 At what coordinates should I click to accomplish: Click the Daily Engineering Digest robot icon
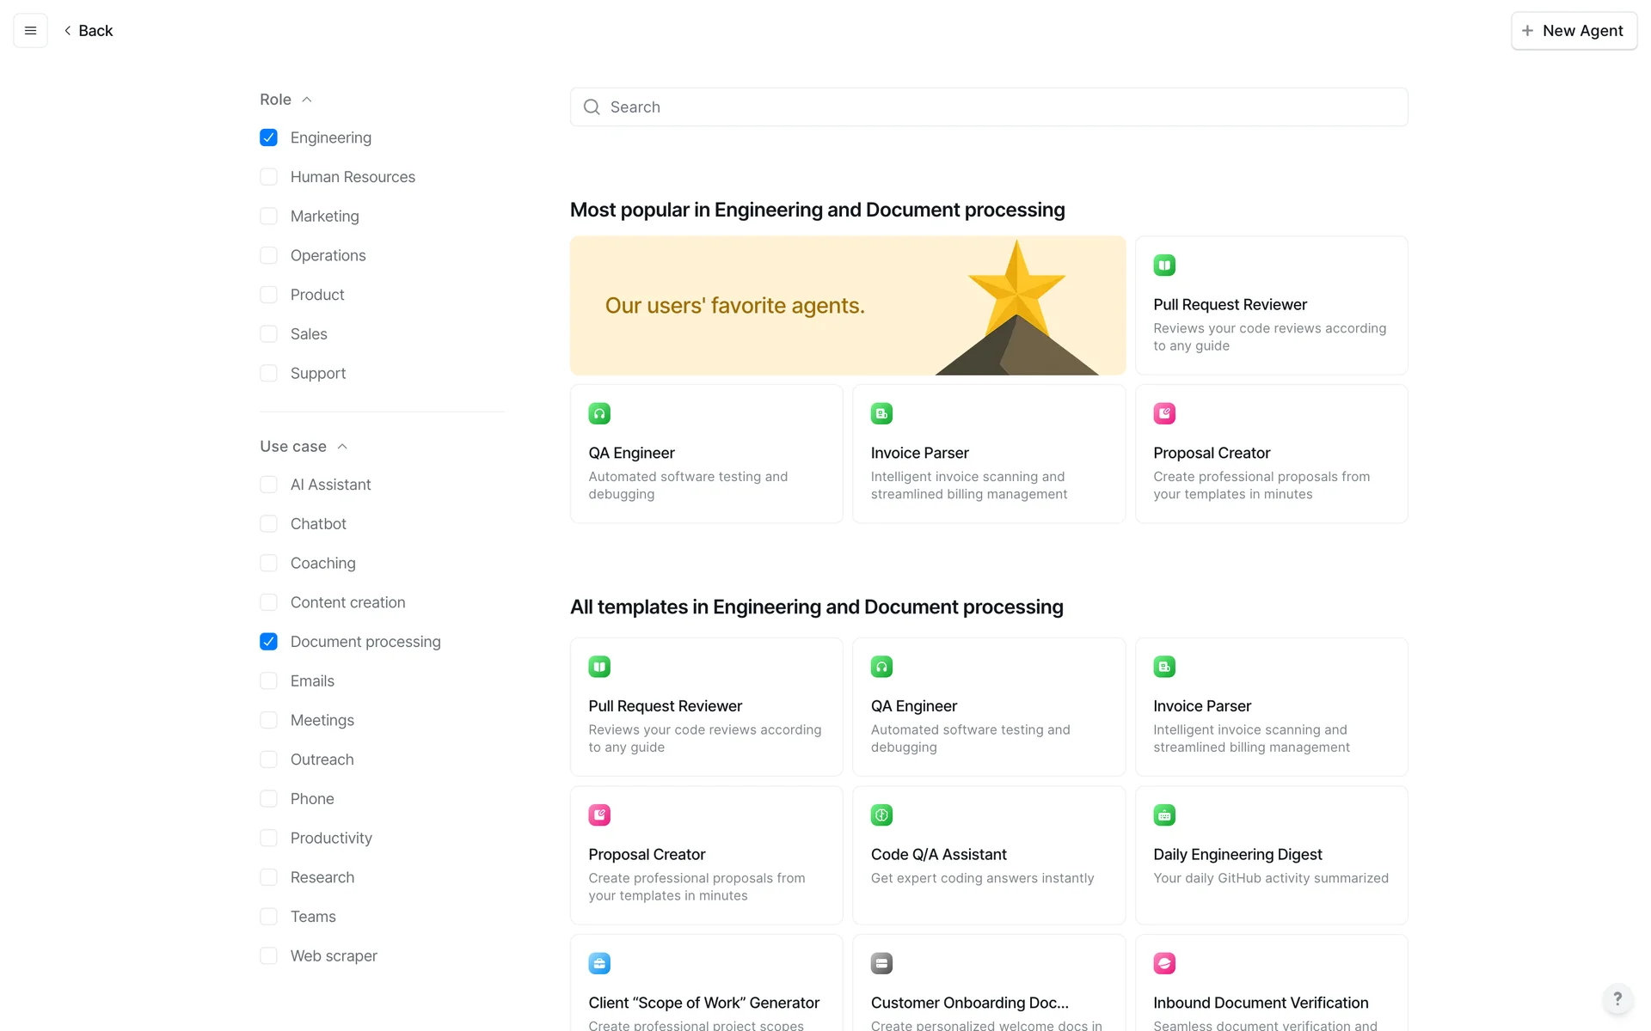pyautogui.click(x=1163, y=814)
